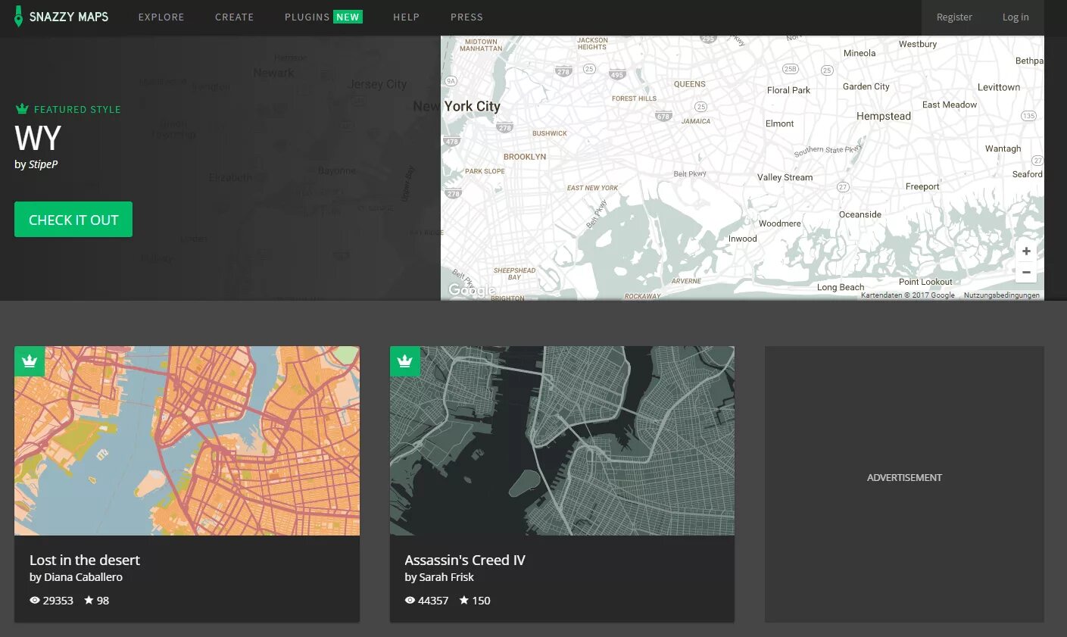Click the Westbury map label
The width and height of the screenshot is (1067, 637).
pyautogui.click(x=918, y=44)
